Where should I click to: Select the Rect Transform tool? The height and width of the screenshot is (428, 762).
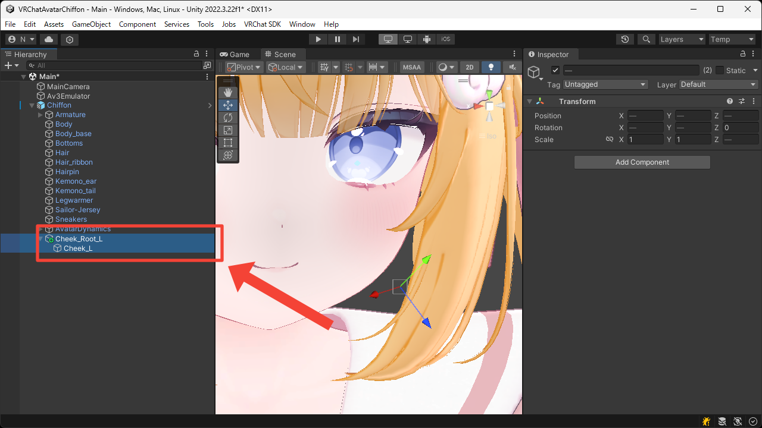228,143
